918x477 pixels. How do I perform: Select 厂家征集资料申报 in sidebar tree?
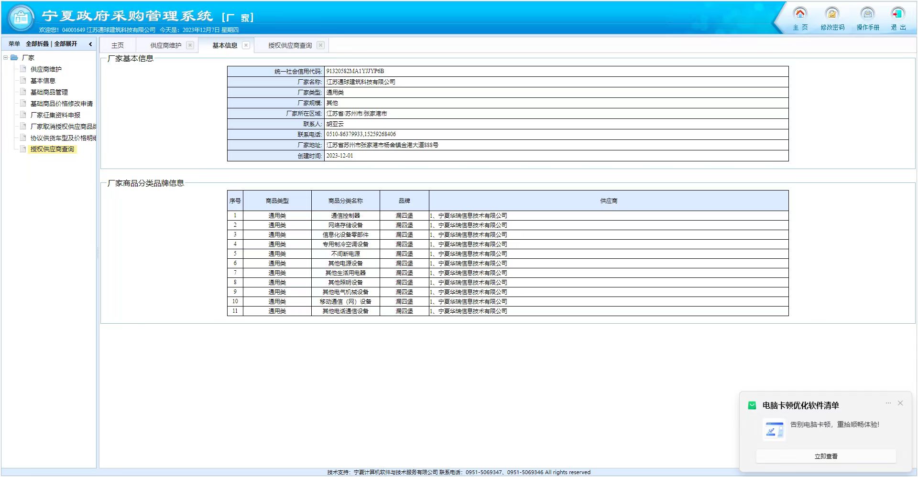tap(55, 115)
